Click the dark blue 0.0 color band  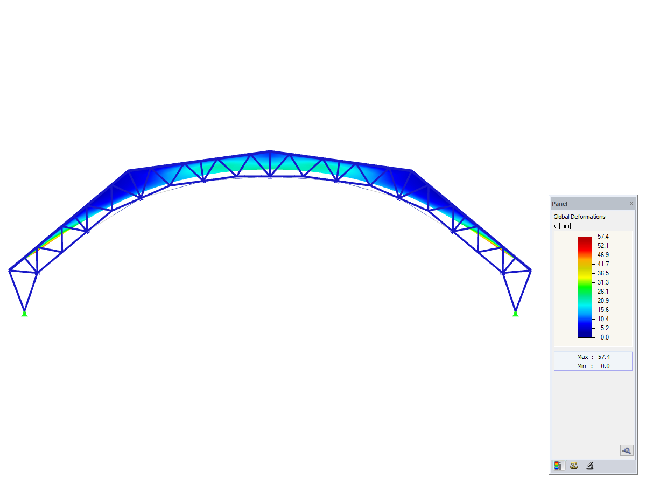pos(585,334)
